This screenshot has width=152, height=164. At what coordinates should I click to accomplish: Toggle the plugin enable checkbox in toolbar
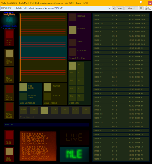pyautogui.click(x=150, y=8)
